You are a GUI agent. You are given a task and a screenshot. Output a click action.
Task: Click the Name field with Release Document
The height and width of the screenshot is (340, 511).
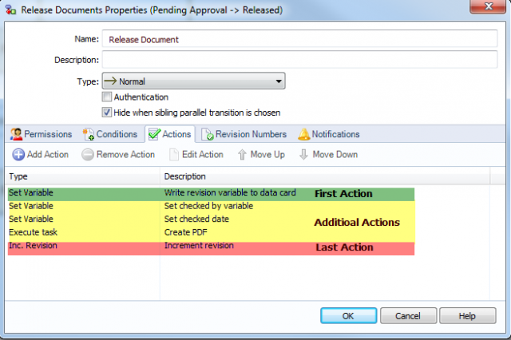tap(300, 39)
